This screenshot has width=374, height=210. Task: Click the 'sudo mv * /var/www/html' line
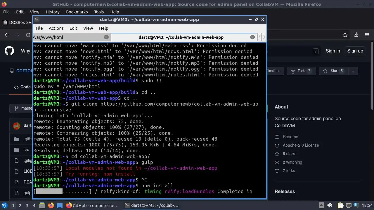[x=67, y=86]
